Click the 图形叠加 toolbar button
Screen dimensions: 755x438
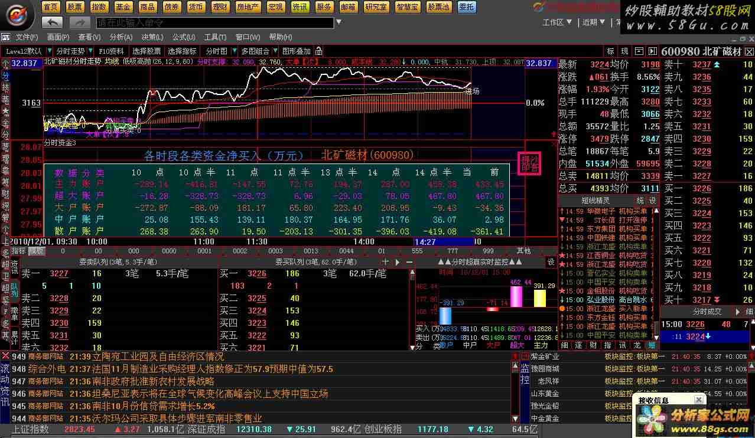297,51
